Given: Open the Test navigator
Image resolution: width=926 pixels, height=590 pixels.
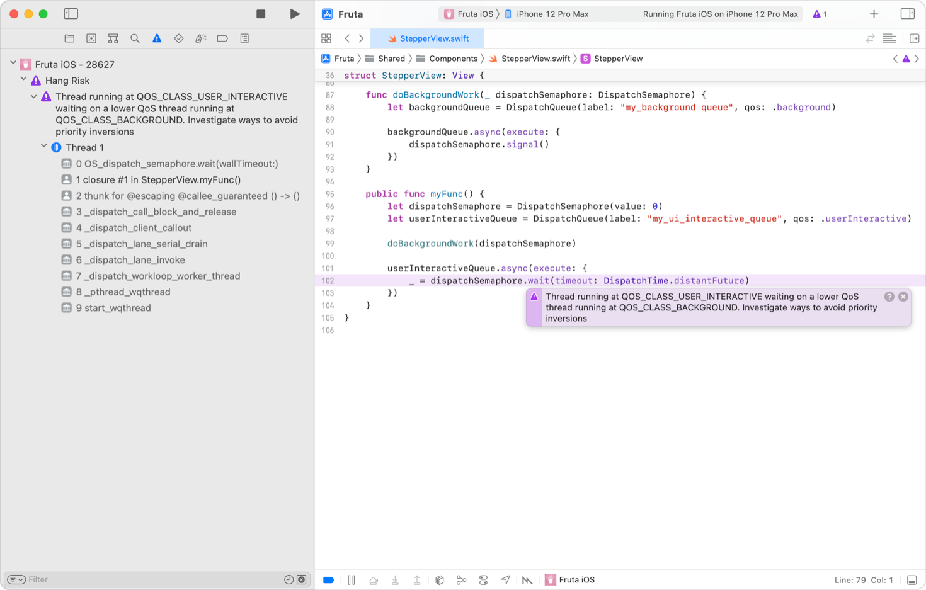Looking at the screenshot, I should tap(179, 38).
